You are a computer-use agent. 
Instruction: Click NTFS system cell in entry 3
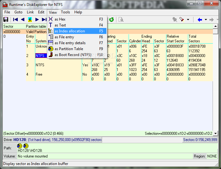(x=40, y=65)
